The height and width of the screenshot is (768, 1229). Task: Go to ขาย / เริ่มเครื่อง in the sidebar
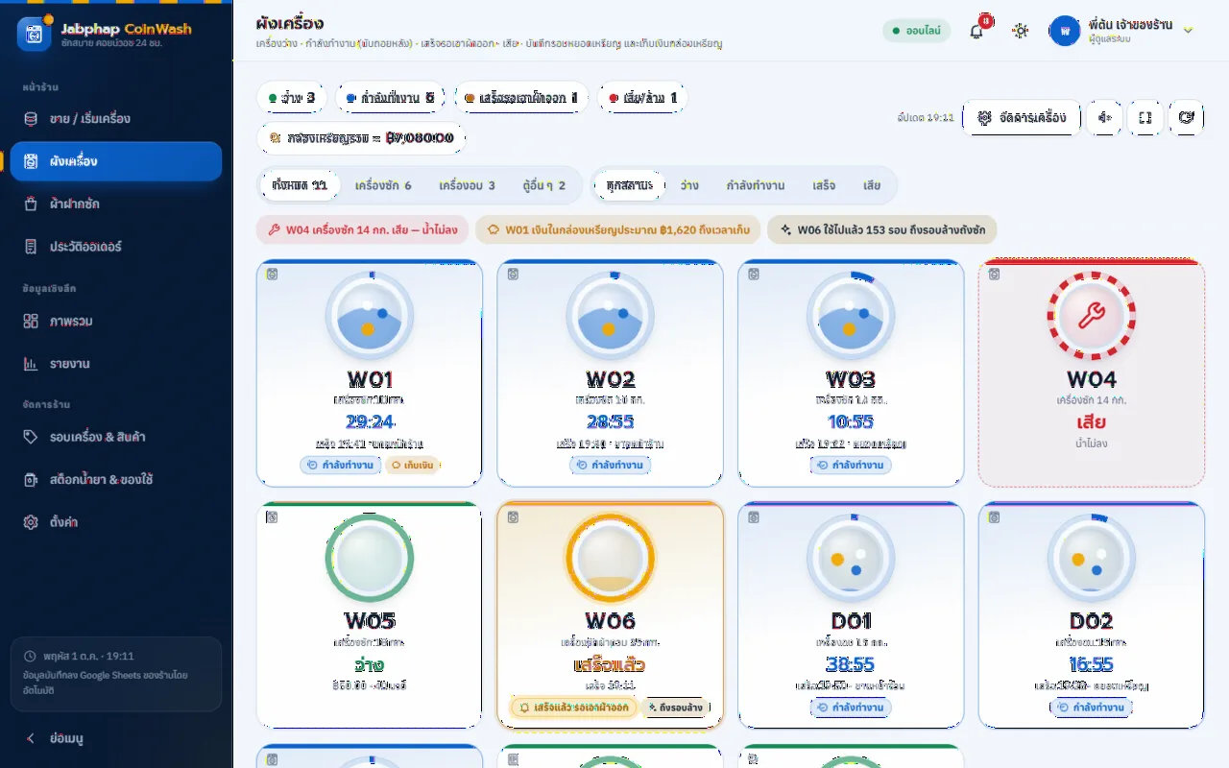(116, 119)
